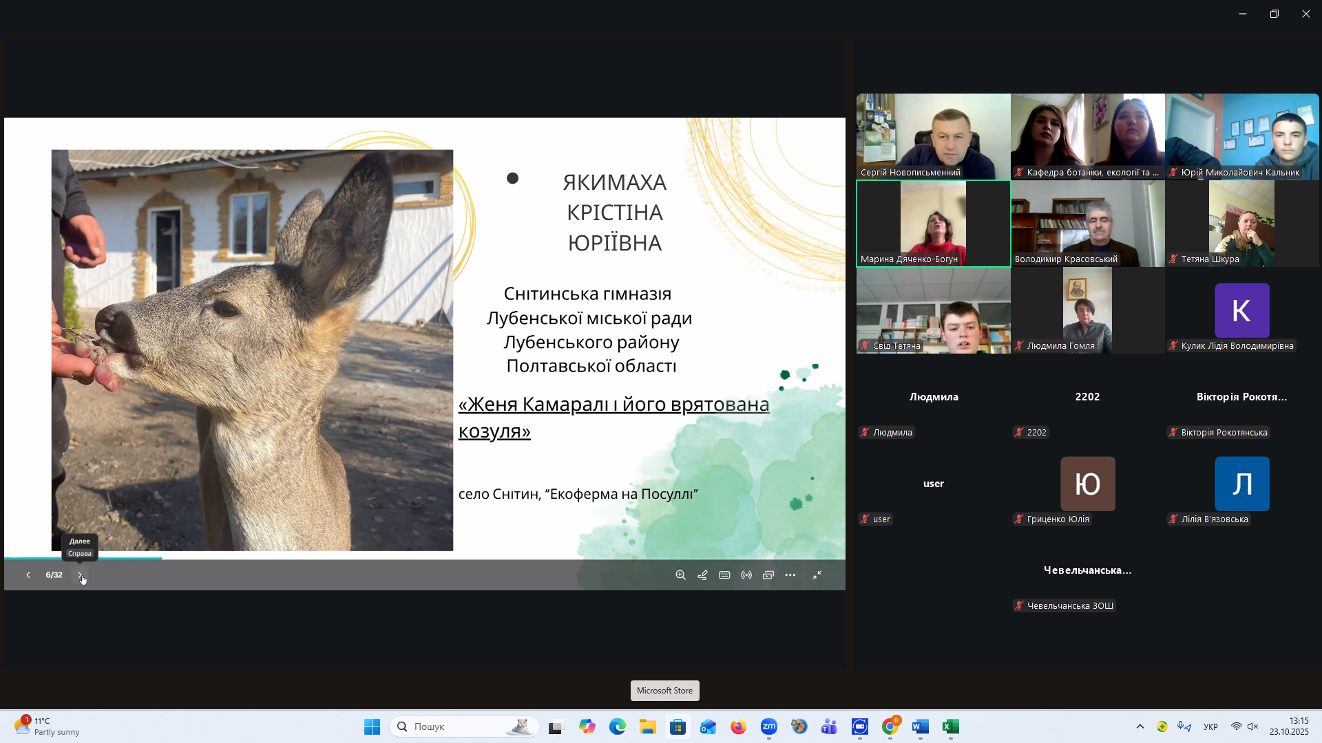
Task: Open presenter view slides icon
Action: click(768, 575)
